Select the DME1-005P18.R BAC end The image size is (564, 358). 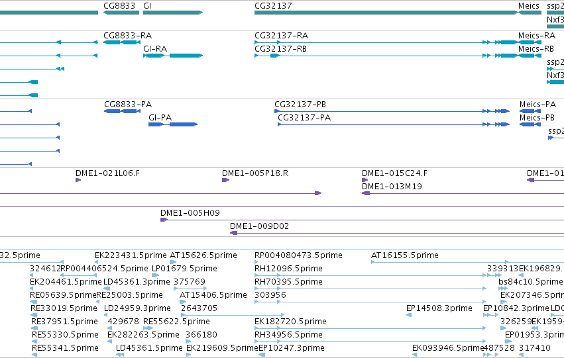255,173
